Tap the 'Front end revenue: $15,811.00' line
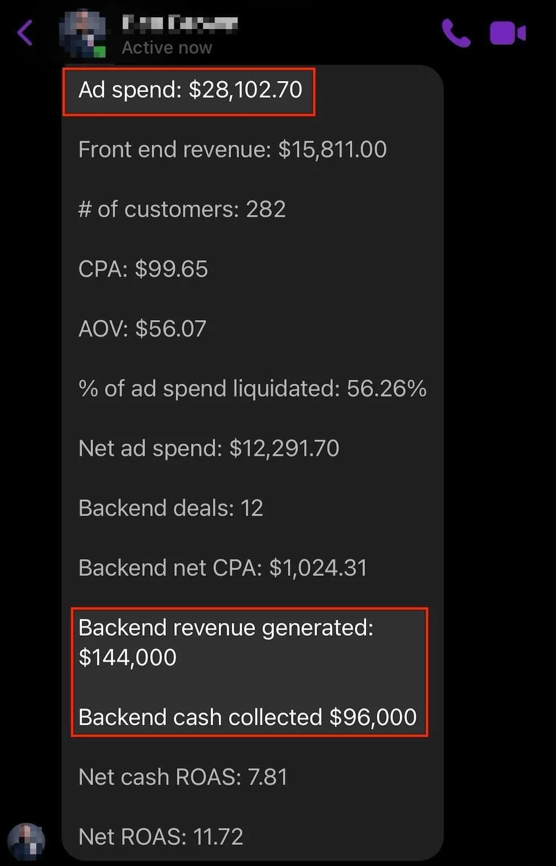556x866 pixels. pyautogui.click(x=232, y=150)
